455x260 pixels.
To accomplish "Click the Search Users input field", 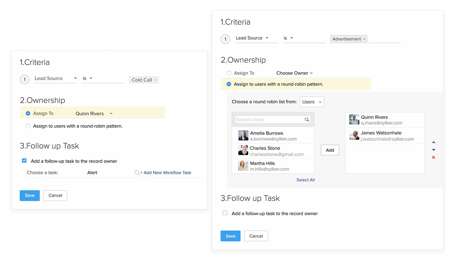I will [273, 120].
